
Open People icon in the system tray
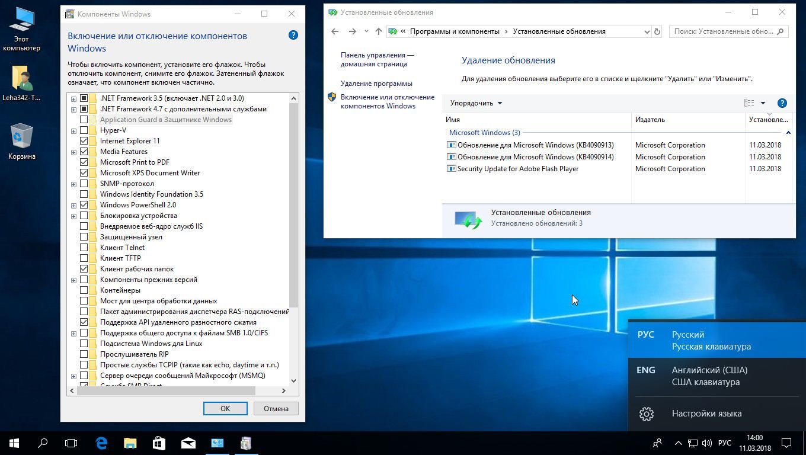(x=657, y=443)
